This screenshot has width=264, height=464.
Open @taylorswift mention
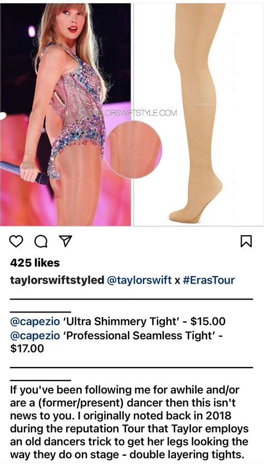139,280
